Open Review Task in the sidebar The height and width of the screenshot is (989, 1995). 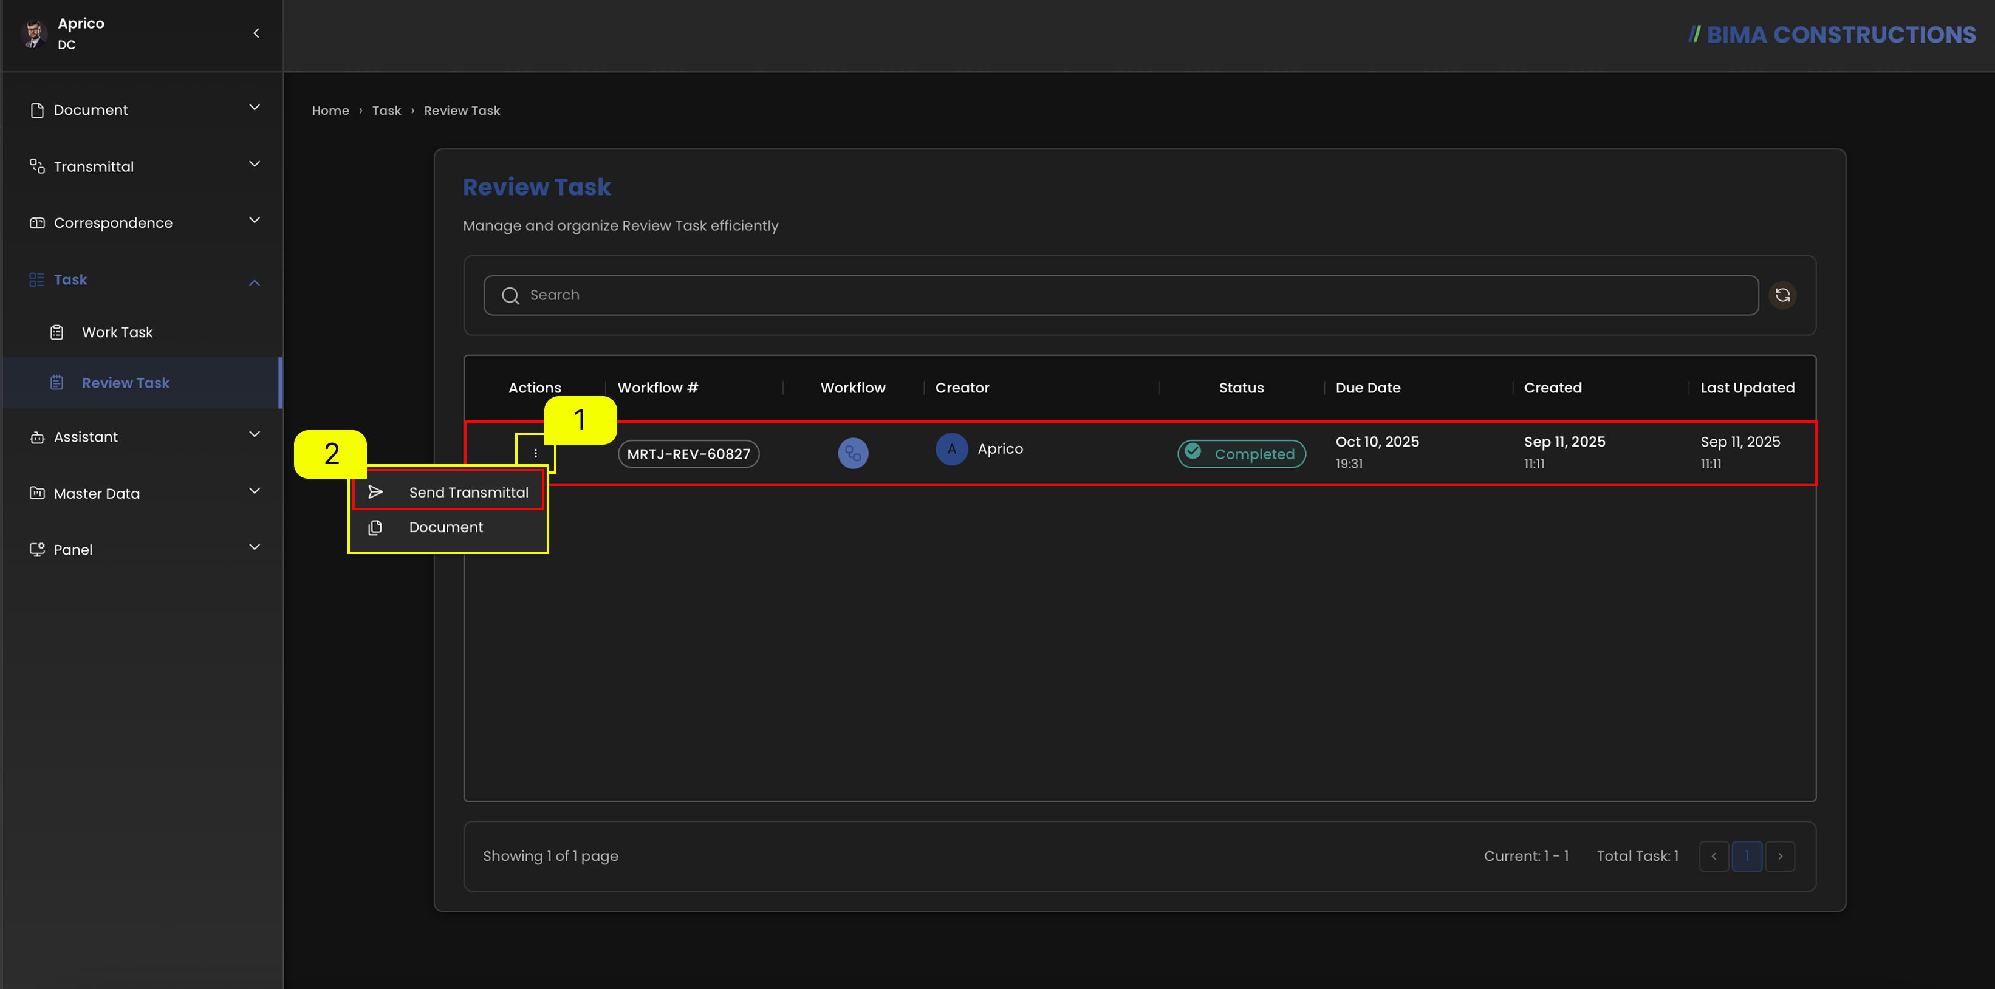(x=142, y=383)
